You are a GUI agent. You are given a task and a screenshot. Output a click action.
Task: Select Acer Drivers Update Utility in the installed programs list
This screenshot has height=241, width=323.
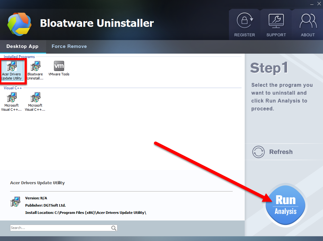click(x=12, y=71)
